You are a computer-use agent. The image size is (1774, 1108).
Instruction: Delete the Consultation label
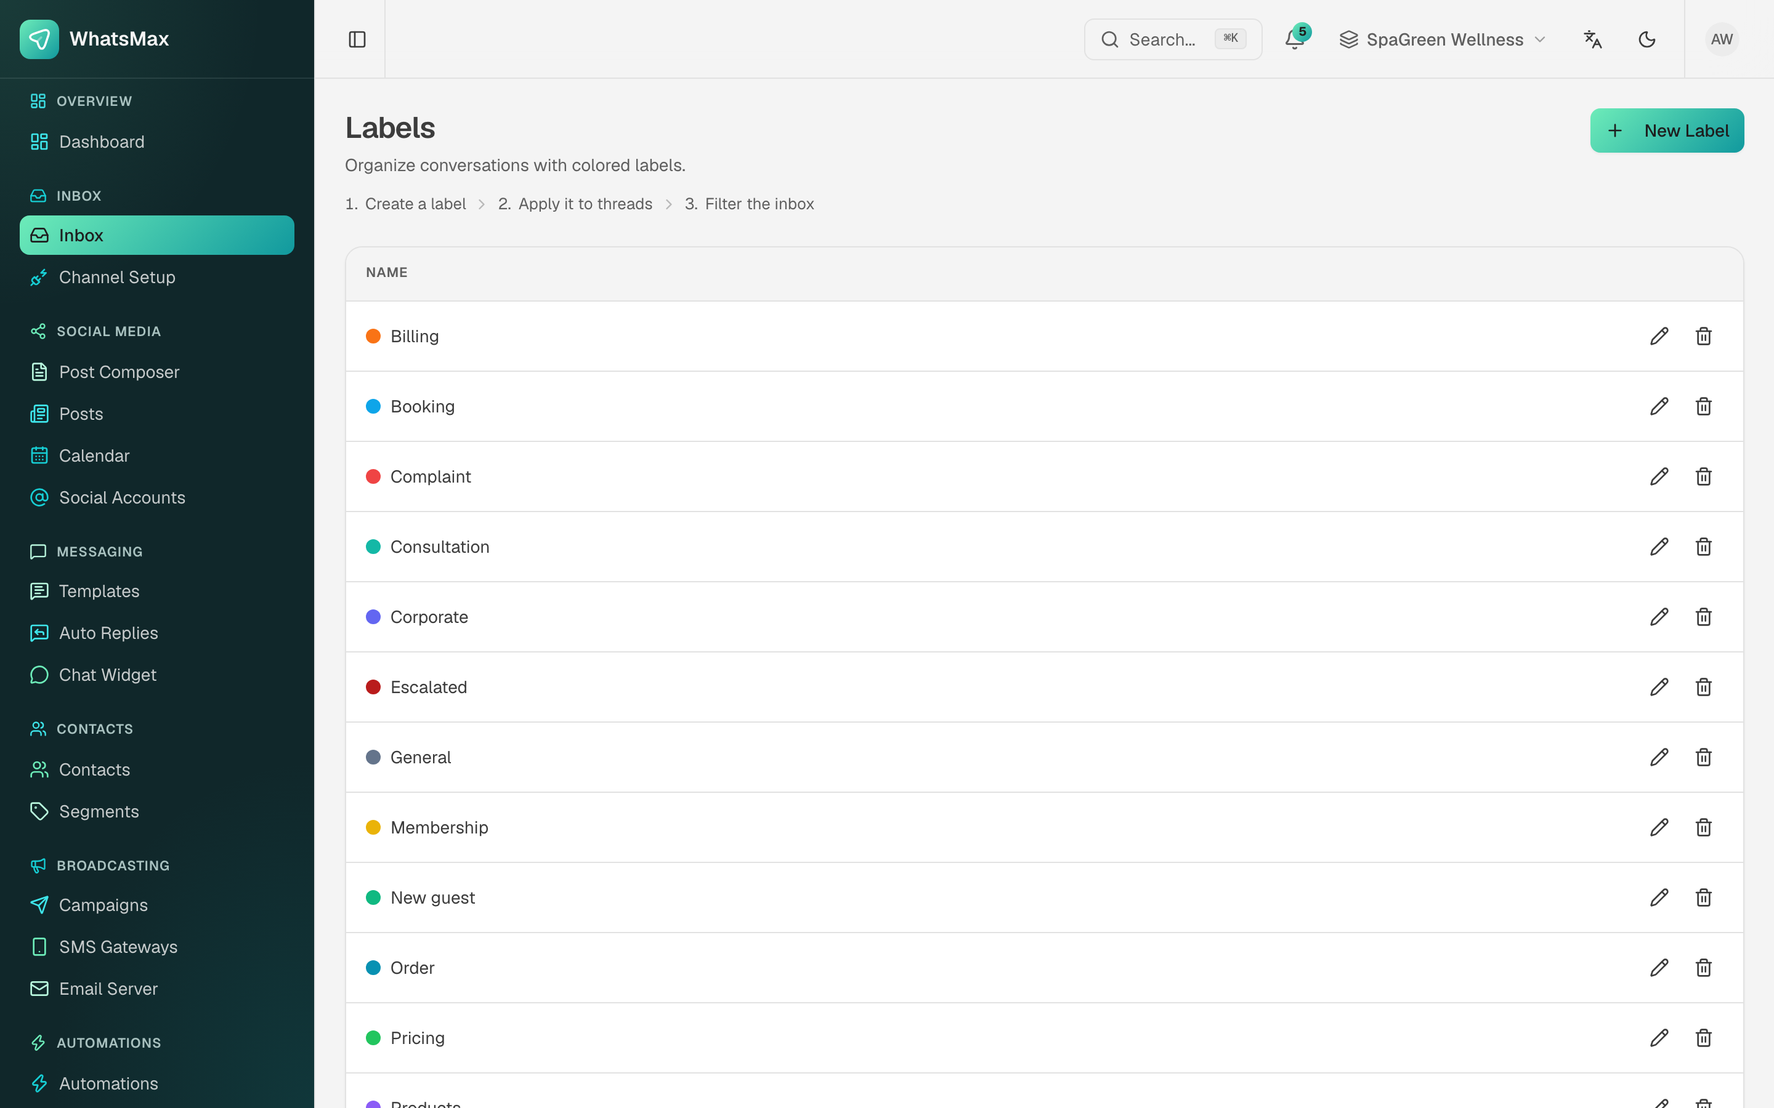coord(1704,547)
